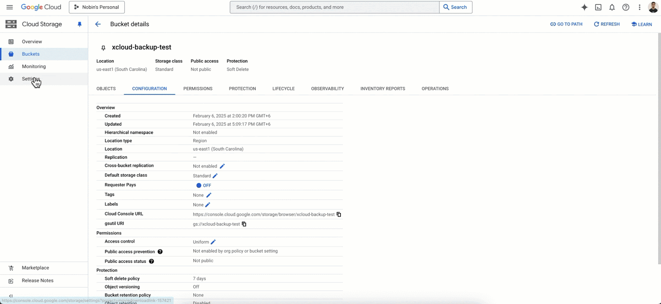This screenshot has width=661, height=304.
Task: Show help for Public access status
Action: (x=152, y=261)
